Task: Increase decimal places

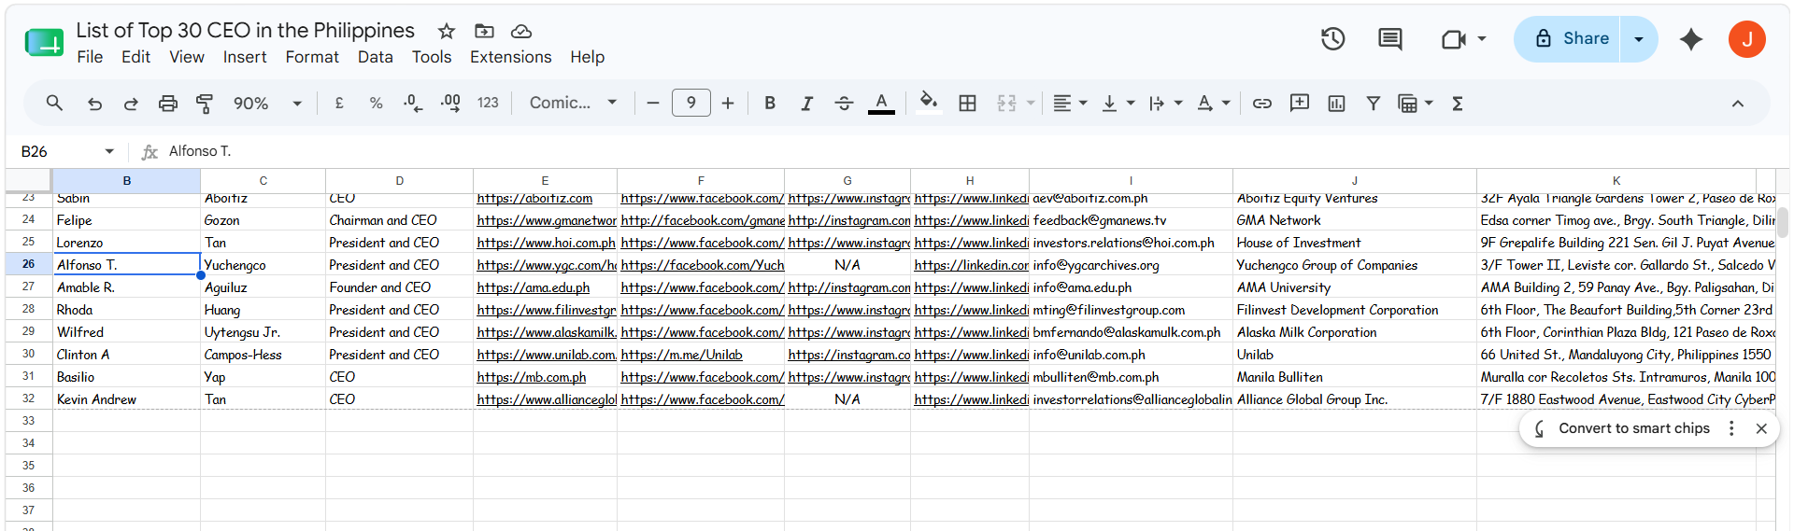Action: 450,103
